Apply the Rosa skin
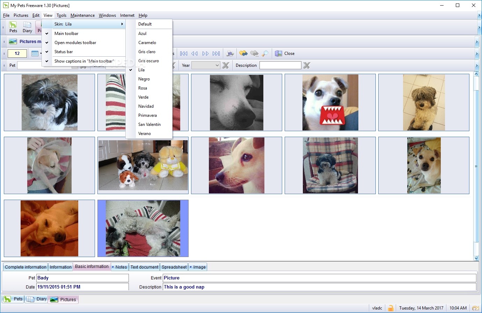 point(149,88)
